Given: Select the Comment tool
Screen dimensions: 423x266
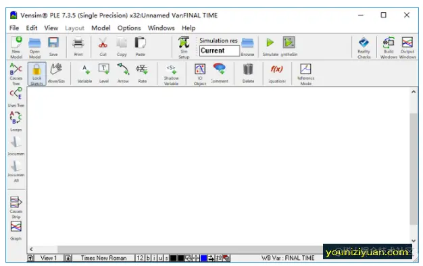Looking at the screenshot, I should pyautogui.click(x=220, y=73).
